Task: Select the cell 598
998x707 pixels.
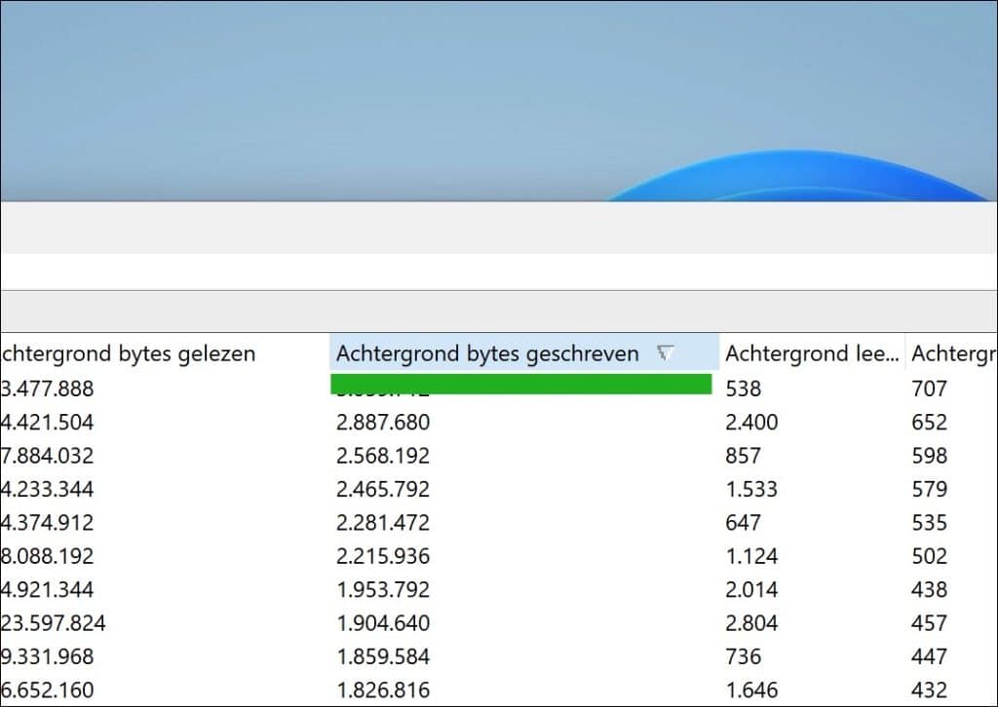Action: click(929, 456)
